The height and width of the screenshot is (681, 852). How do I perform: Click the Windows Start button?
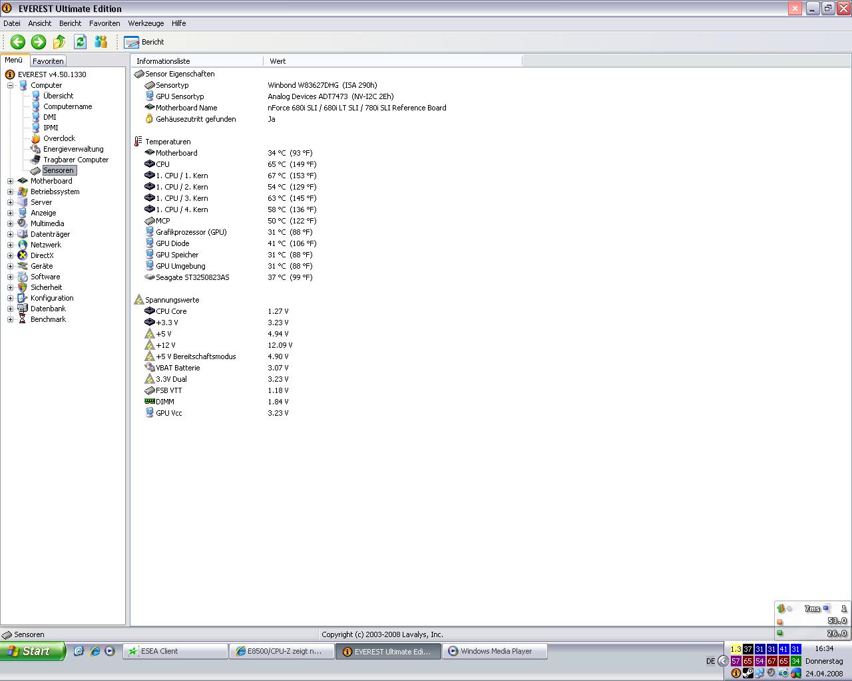33,651
